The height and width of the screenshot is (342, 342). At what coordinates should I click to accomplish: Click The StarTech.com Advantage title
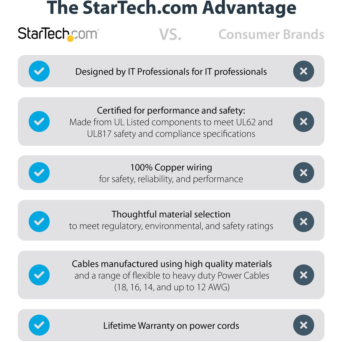pos(171,8)
